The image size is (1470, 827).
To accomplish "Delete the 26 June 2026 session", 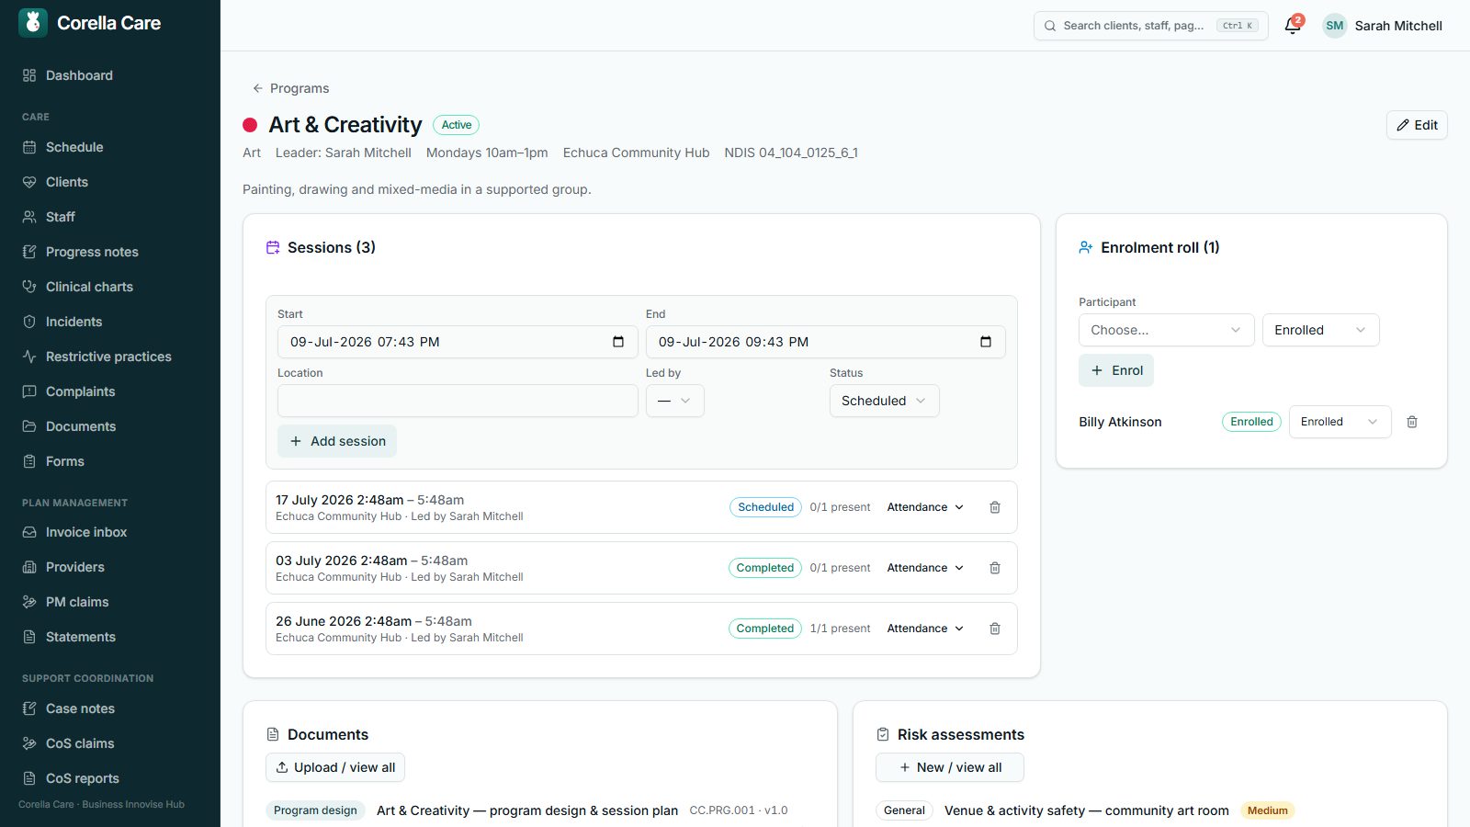I will pyautogui.click(x=995, y=629).
